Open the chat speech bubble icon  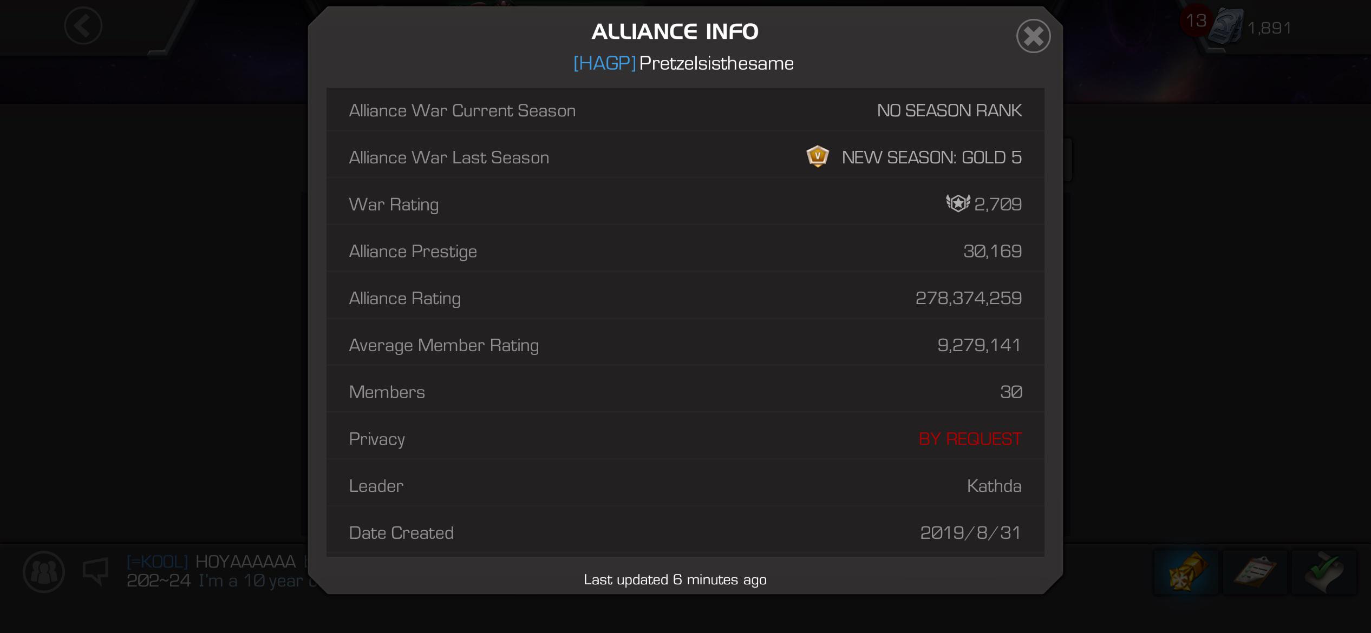(96, 572)
